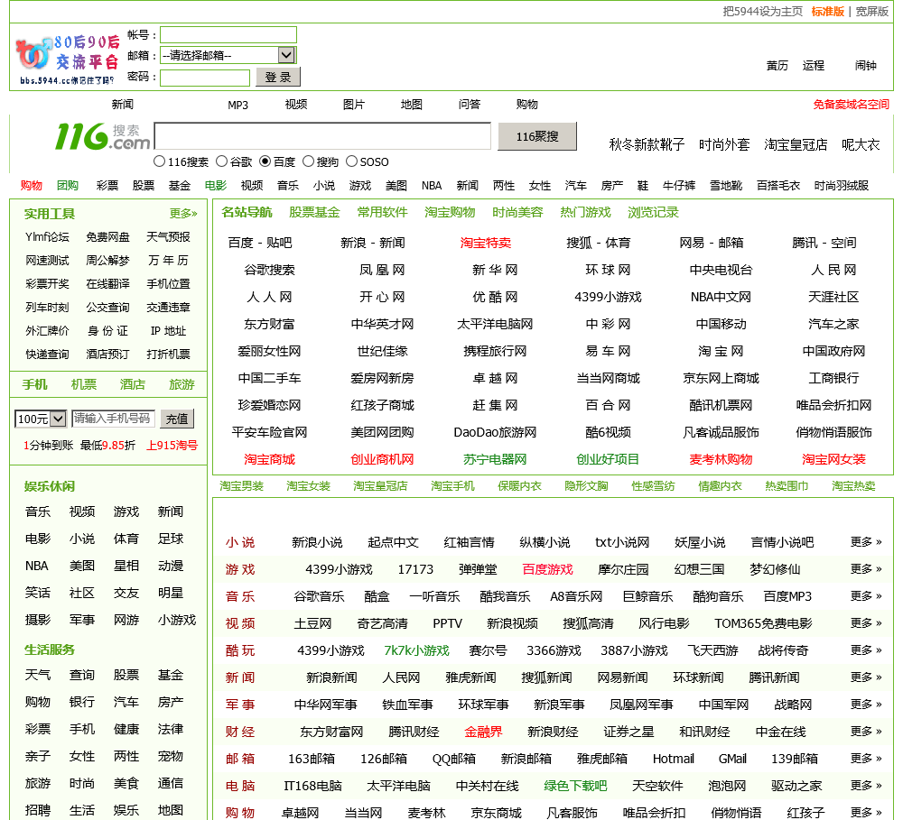The image size is (903, 820).
Task: Focus the 116 search text box
Action: (325, 136)
